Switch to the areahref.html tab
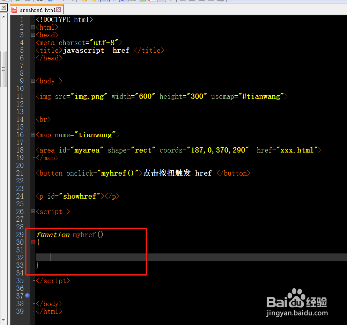347x325 pixels. click(x=37, y=10)
